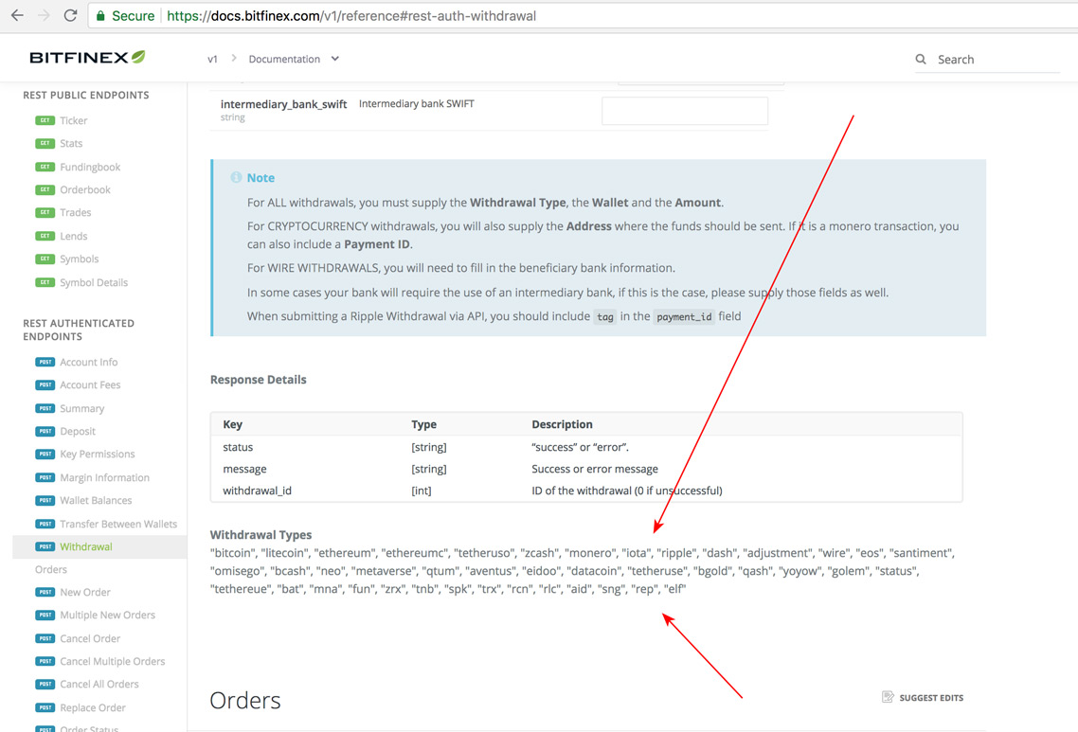Open the Trades endpoint link
This screenshot has height=732, width=1078.
point(76,212)
